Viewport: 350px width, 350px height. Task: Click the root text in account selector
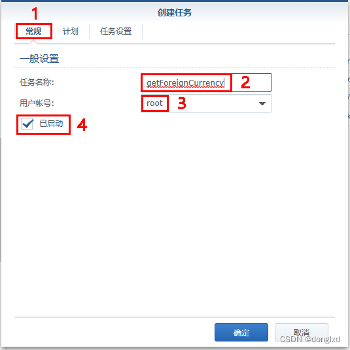[x=154, y=103]
